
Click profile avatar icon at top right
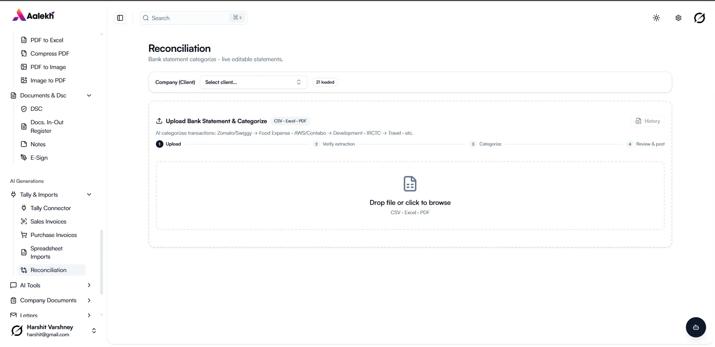tap(699, 18)
